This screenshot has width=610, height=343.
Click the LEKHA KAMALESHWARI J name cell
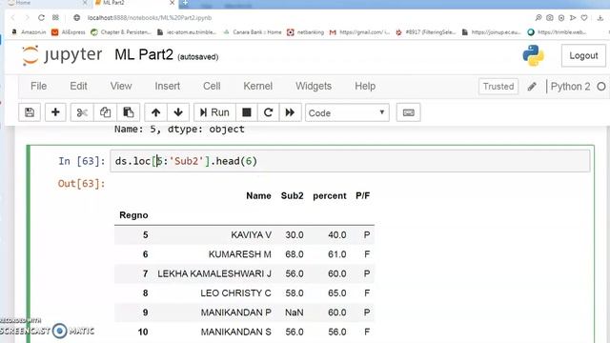pos(214,273)
